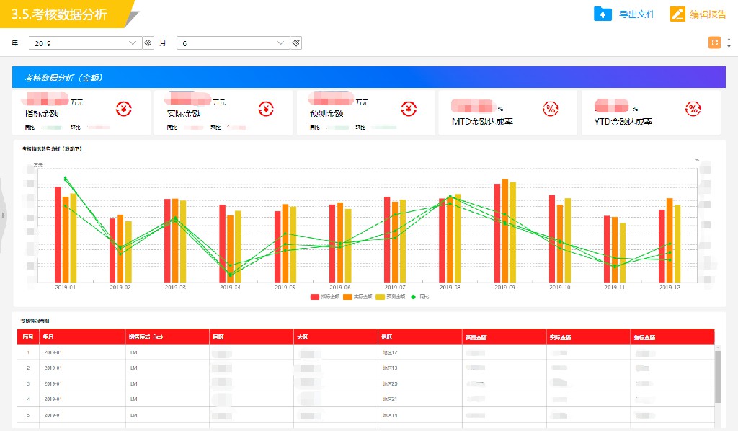This screenshot has width=738, height=431.
Task: Sort table by 年月 column header
Action: (48, 337)
